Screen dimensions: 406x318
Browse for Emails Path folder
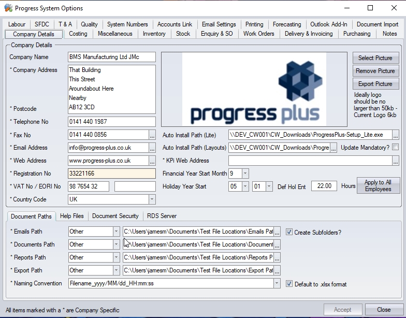point(277,232)
